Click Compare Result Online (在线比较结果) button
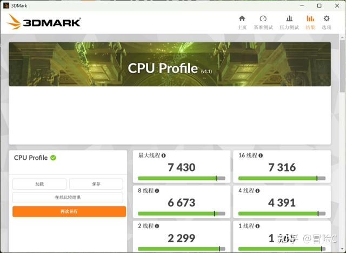This screenshot has height=253, width=346. pyautogui.click(x=68, y=198)
